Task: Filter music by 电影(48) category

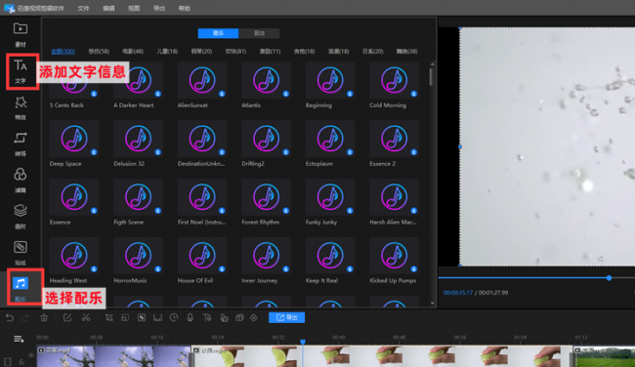Action: pos(133,52)
